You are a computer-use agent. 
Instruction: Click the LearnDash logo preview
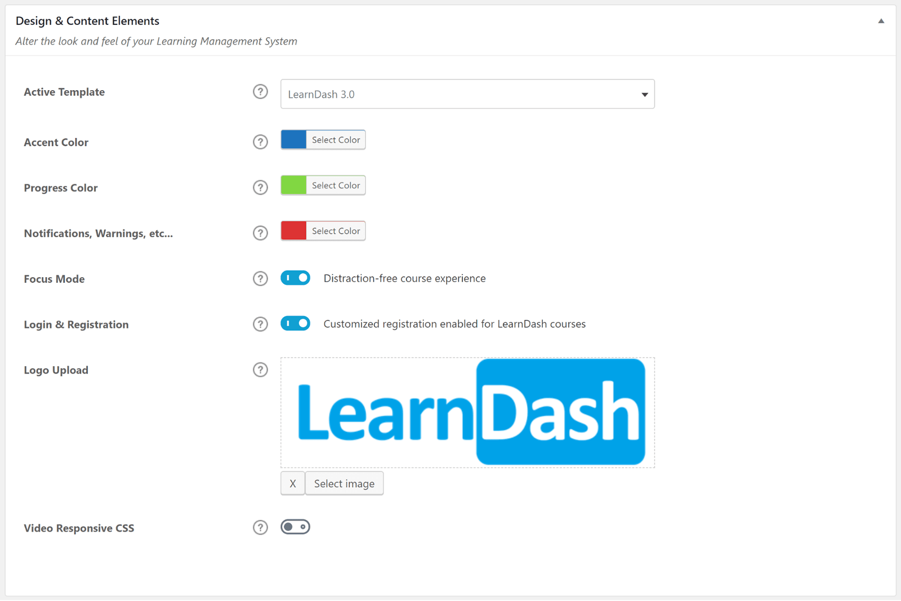(467, 412)
